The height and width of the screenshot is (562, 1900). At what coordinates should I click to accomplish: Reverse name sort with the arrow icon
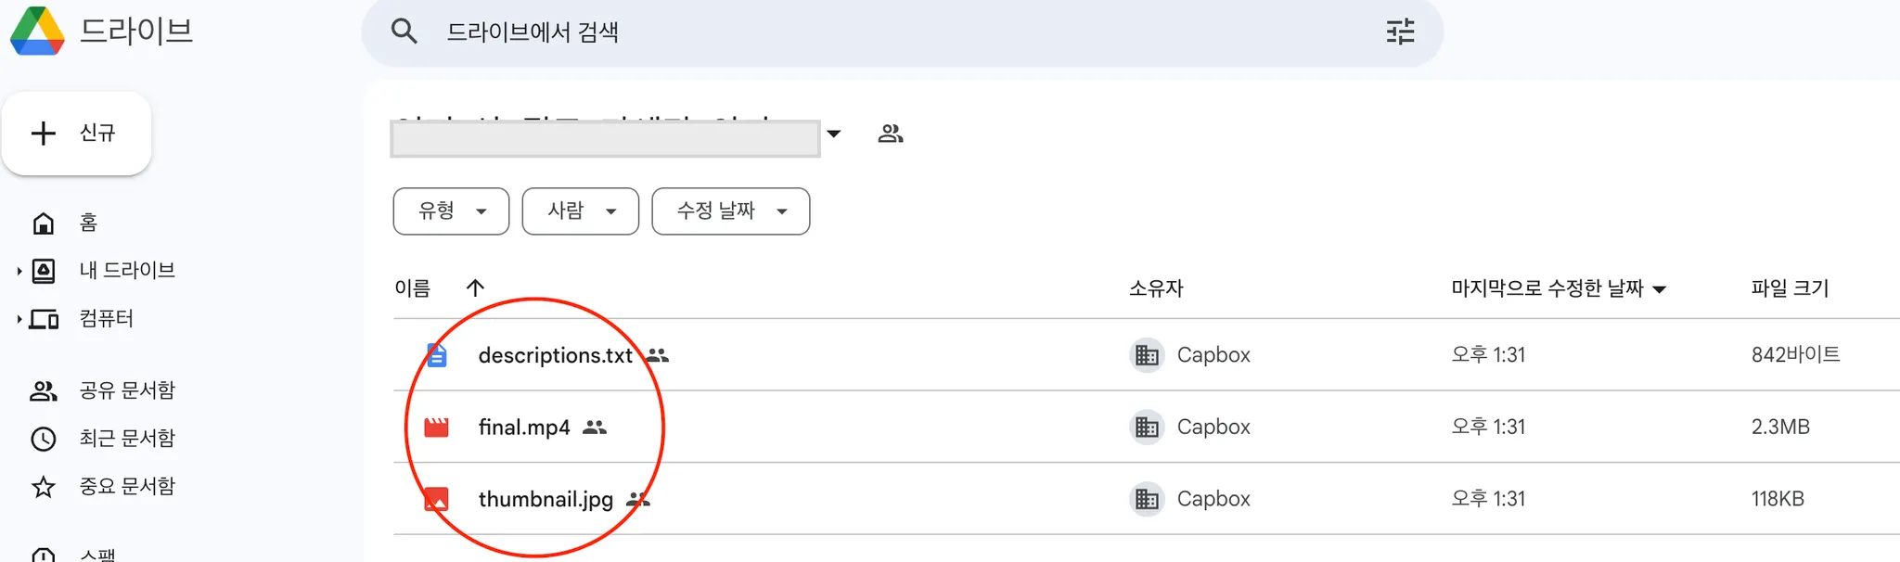click(475, 288)
